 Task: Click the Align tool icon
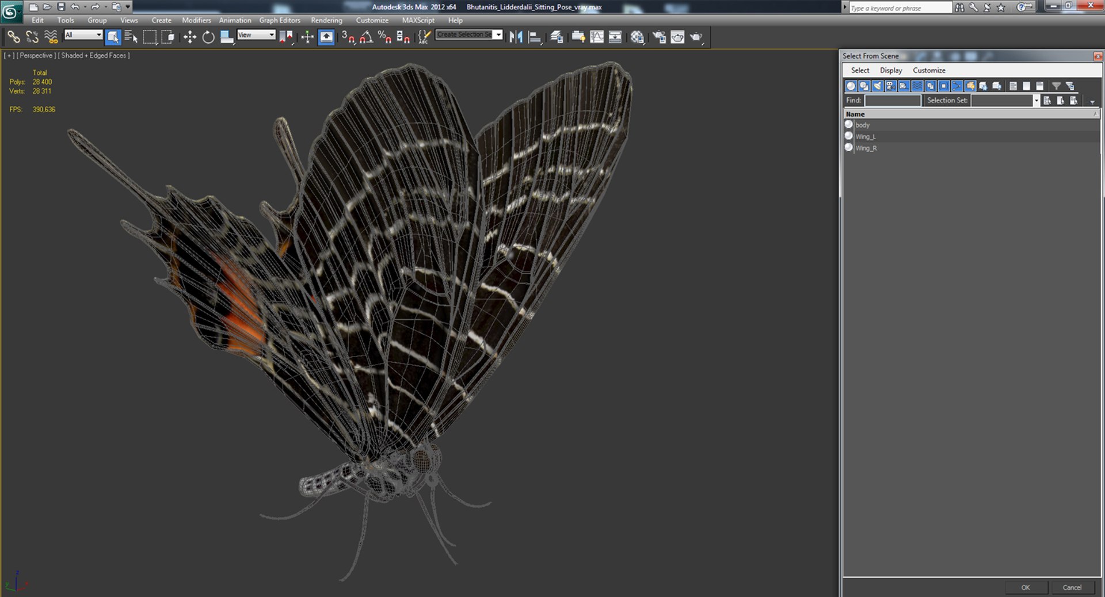click(535, 37)
